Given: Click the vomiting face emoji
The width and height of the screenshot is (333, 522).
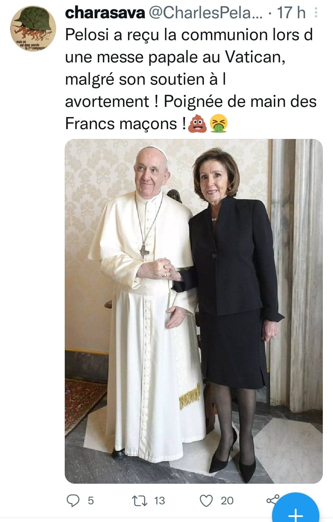Looking at the screenshot, I should coord(219,124).
